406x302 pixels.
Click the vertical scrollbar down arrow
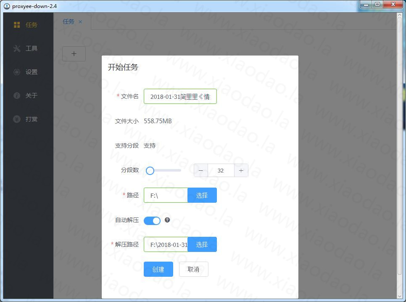click(x=400, y=296)
